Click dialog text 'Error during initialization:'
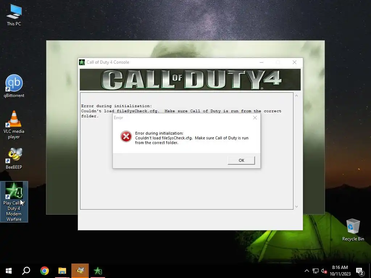The image size is (371, 278). click(x=159, y=133)
